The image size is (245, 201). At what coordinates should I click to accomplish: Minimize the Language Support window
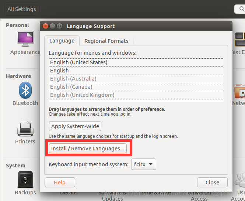coord(52,26)
